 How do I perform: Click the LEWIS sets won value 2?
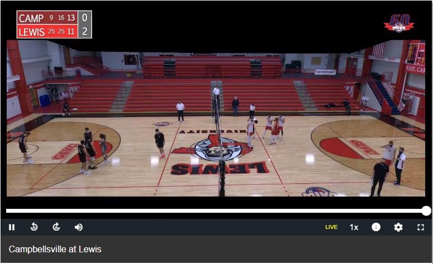click(85, 31)
